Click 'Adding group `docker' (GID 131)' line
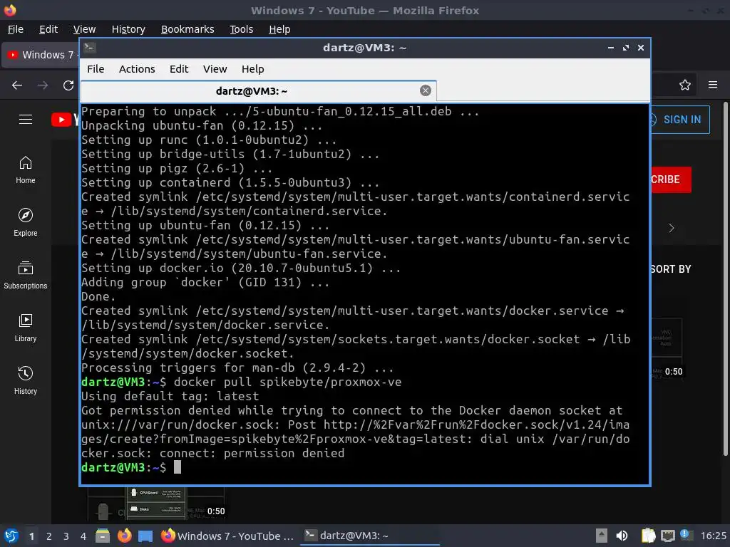Image resolution: width=730 pixels, height=547 pixels. click(205, 282)
